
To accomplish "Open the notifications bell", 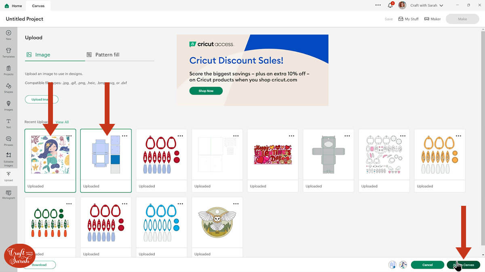I will (390, 6).
